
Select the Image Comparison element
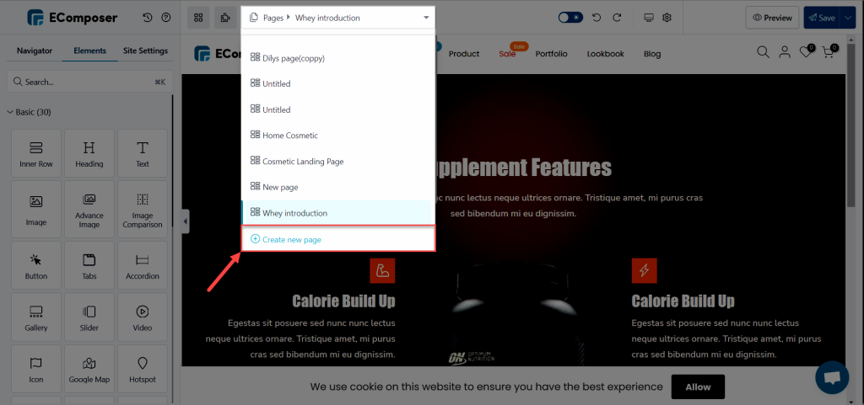(x=142, y=210)
